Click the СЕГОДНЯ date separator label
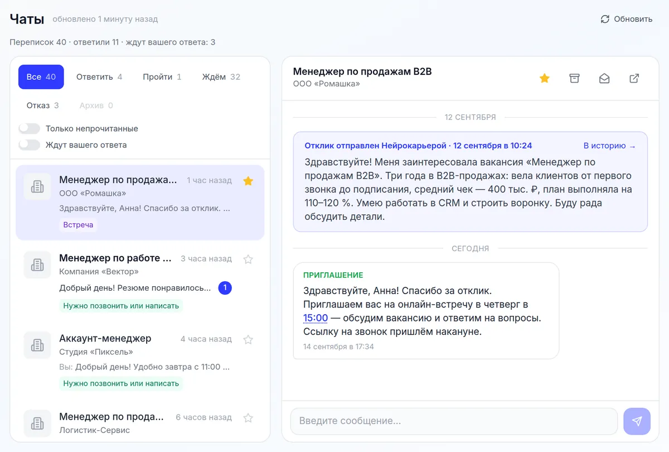Screen dimensions: 669x452 [x=470, y=249]
